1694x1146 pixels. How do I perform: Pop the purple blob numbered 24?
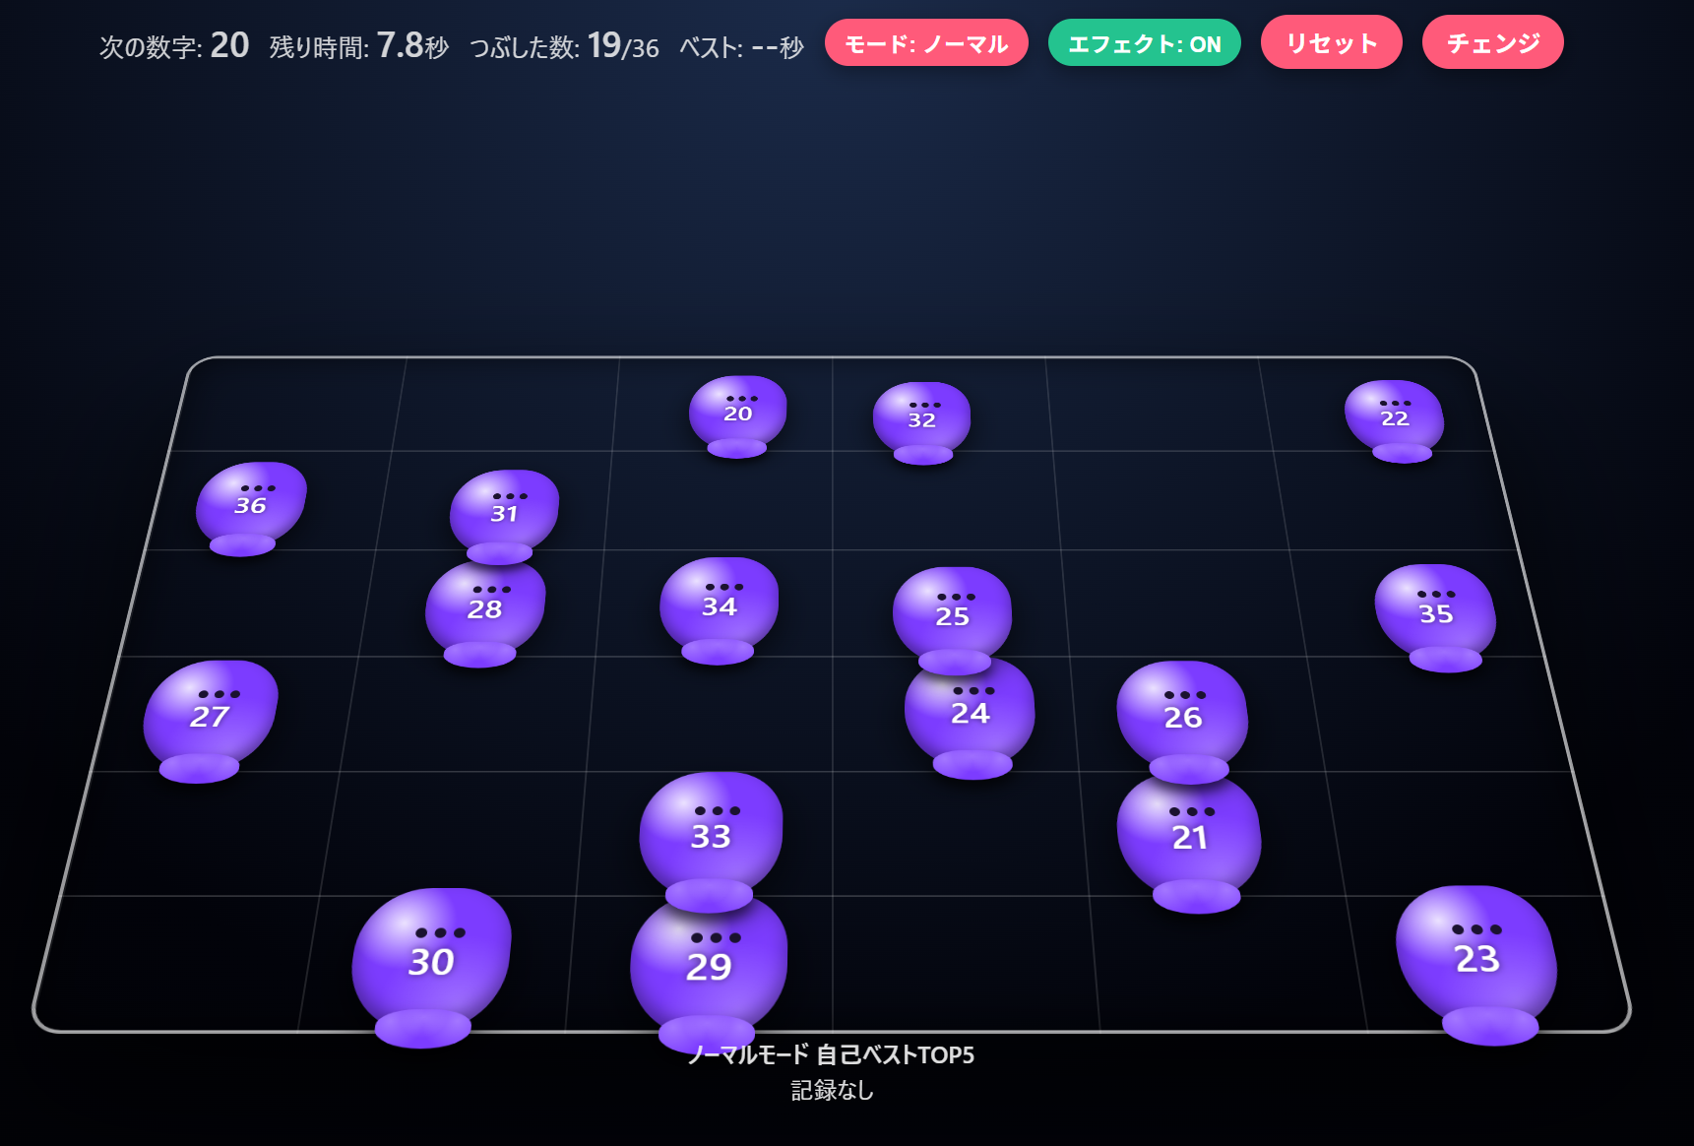click(970, 717)
